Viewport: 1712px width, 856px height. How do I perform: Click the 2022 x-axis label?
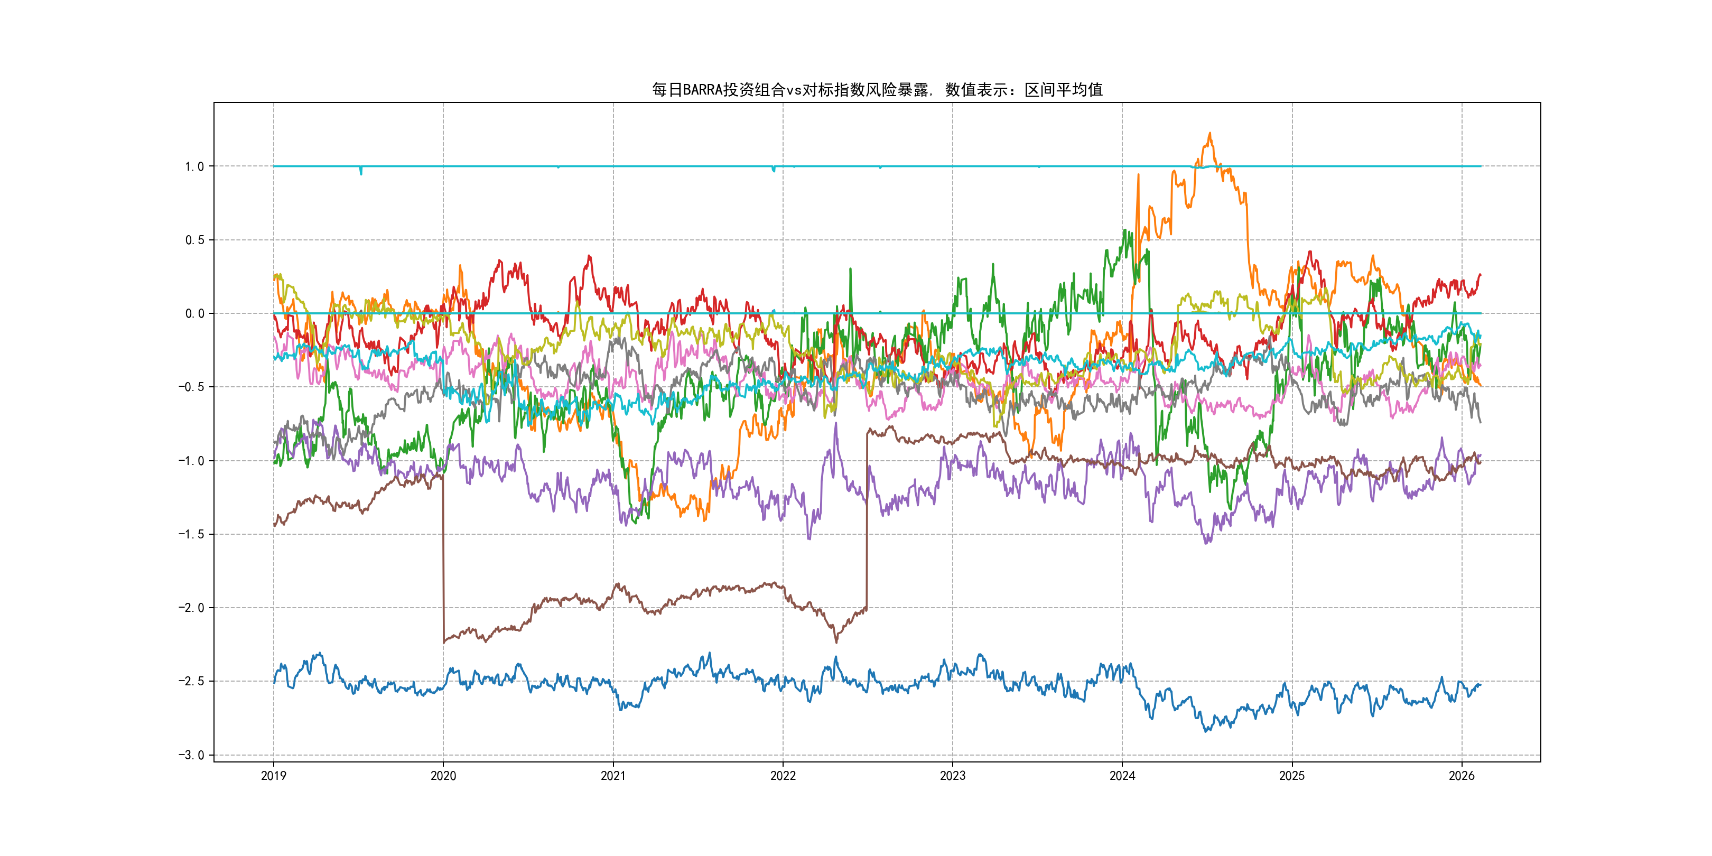pos(783,776)
